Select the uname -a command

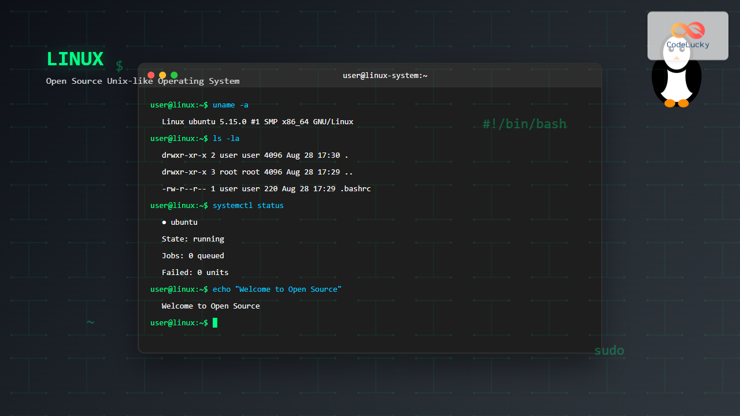(x=230, y=105)
